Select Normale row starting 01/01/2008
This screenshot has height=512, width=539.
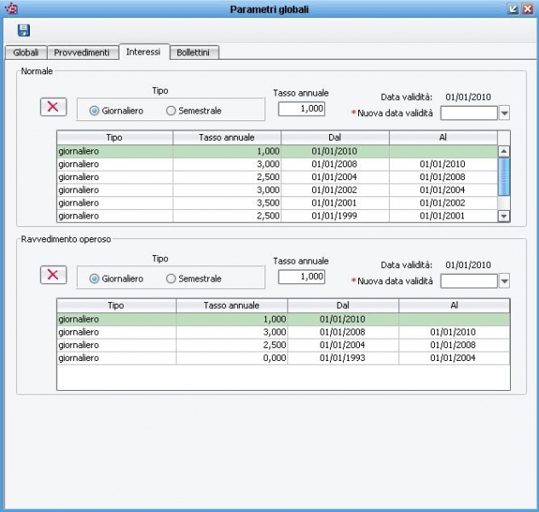[277, 164]
